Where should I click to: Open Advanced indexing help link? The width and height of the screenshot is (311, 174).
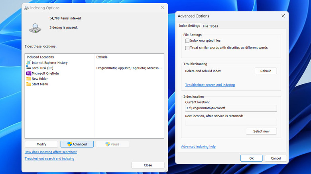[198, 147]
